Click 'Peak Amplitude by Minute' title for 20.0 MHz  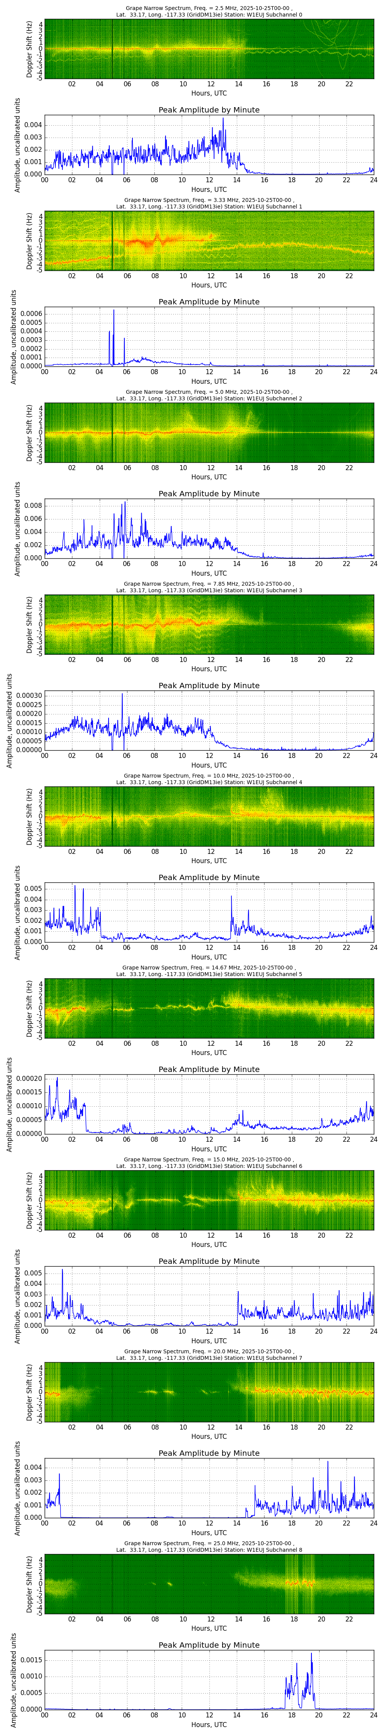pyautogui.click(x=209, y=1453)
